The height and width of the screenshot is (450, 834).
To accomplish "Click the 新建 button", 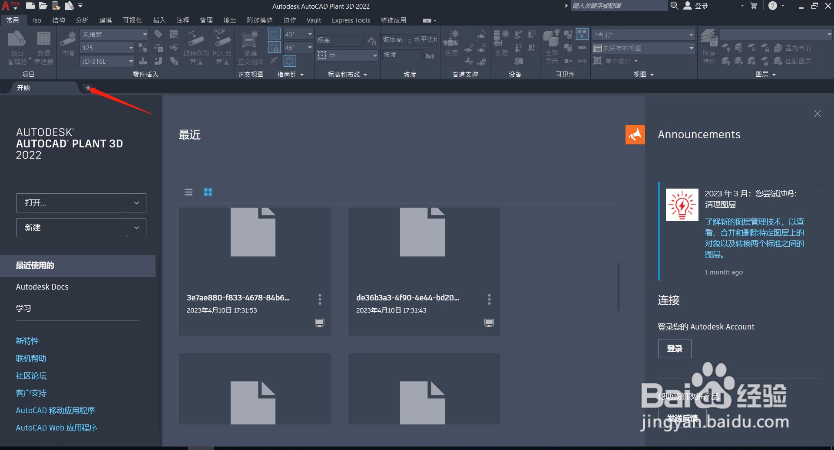I will tap(72, 228).
